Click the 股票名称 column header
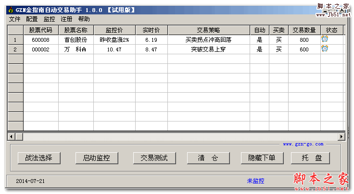The height and width of the screenshot is (194, 354). (x=76, y=30)
